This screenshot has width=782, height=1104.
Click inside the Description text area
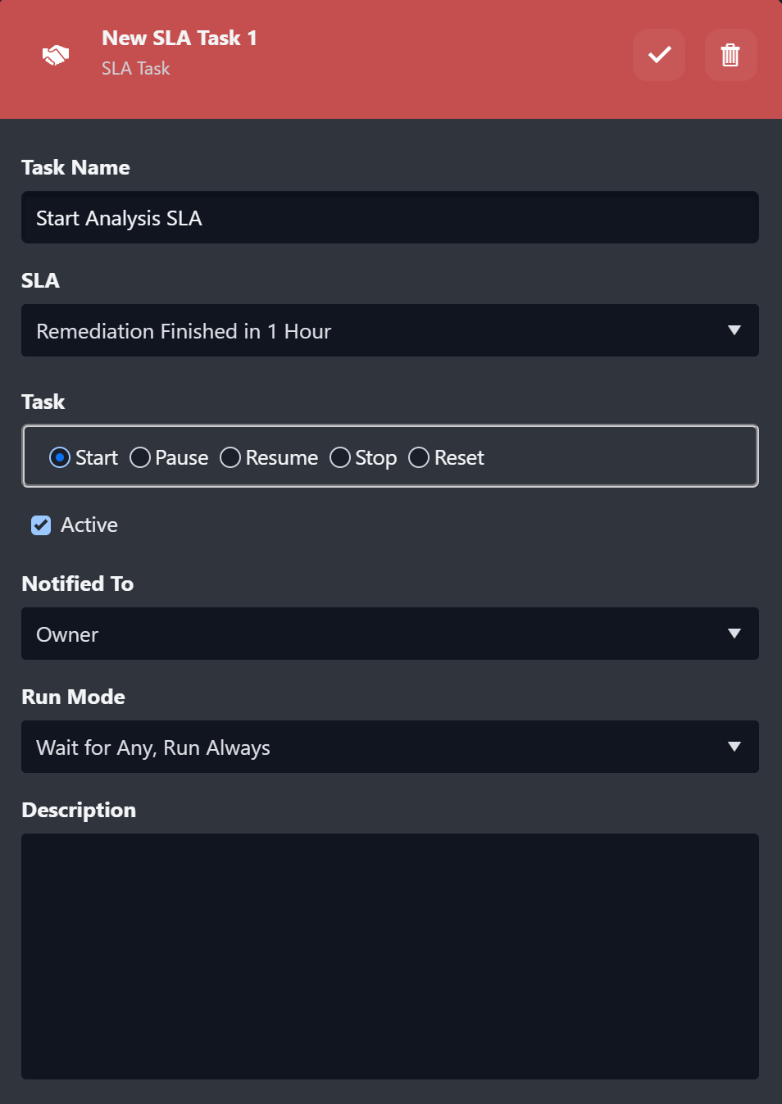(389, 956)
